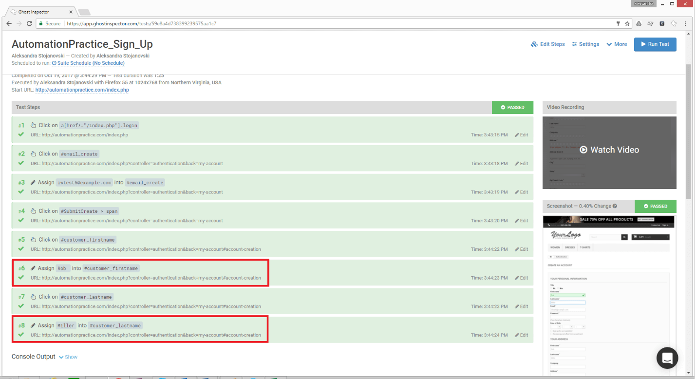This screenshot has width=696, height=379.
Task: Click the aleksandra Chrome profile button
Action: tap(644, 3)
